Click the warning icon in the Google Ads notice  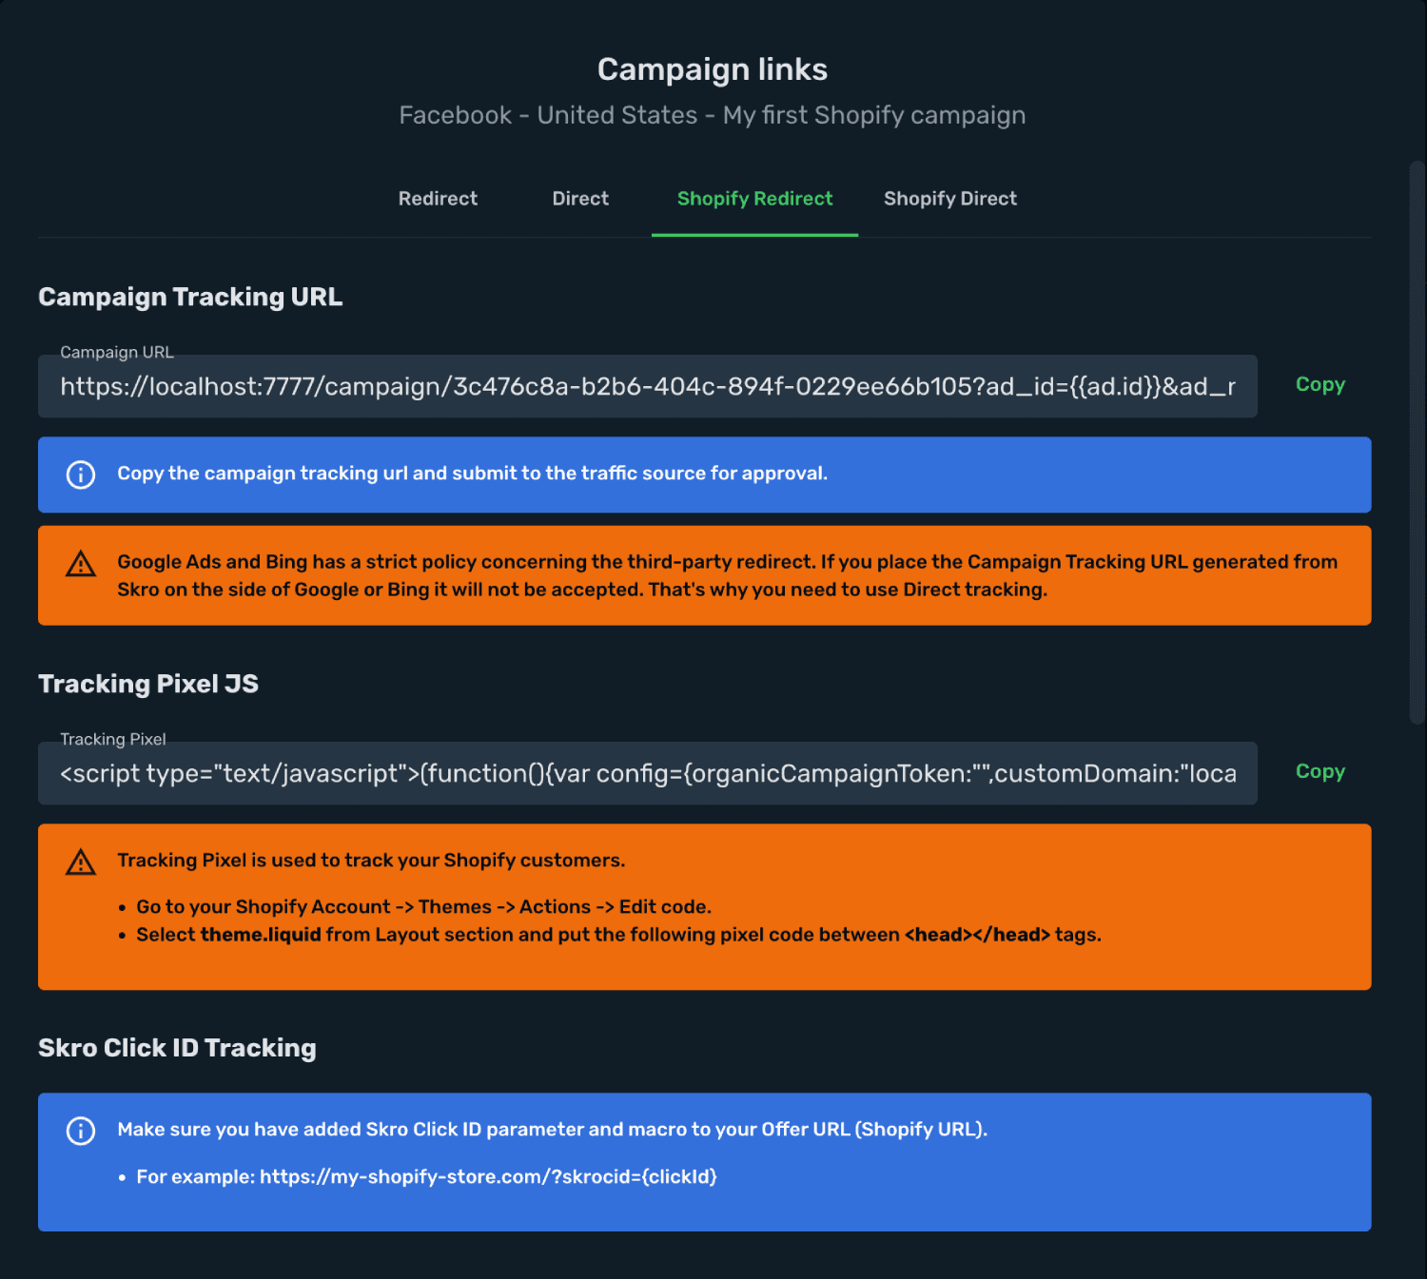(81, 564)
